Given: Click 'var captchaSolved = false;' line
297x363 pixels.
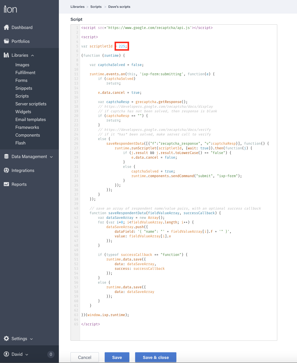Looking at the screenshot, I should click(x=117, y=65).
